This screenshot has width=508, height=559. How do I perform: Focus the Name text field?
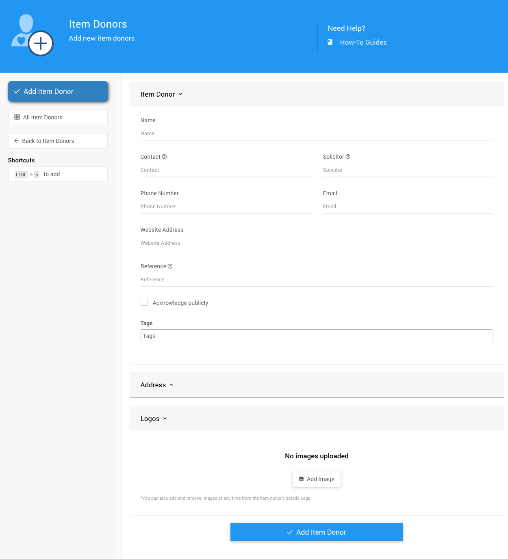point(317,134)
